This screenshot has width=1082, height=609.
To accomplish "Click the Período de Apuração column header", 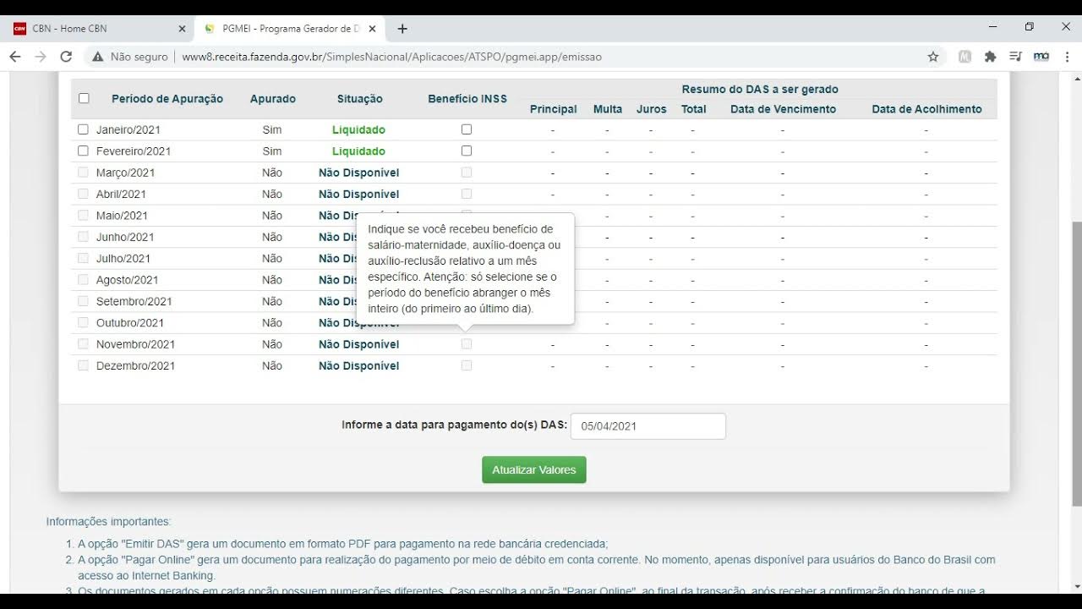I will (167, 99).
